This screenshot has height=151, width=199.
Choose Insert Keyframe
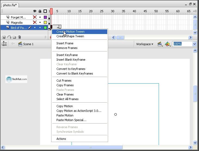pyautogui.click(x=79, y=55)
